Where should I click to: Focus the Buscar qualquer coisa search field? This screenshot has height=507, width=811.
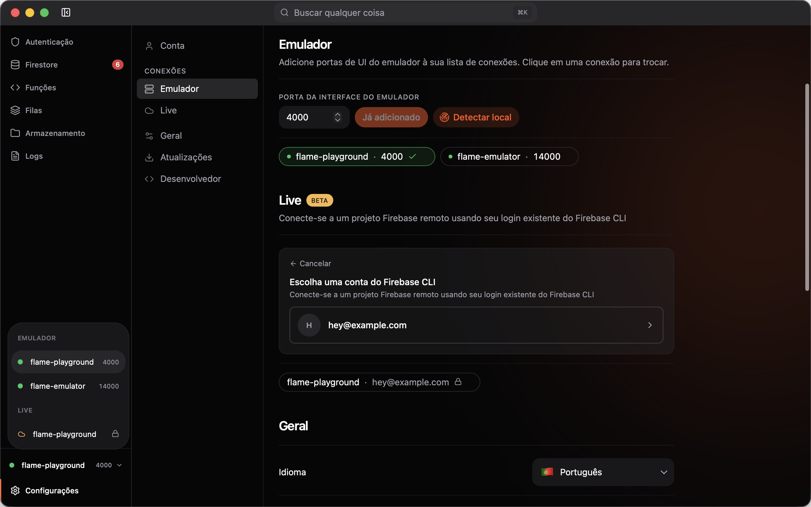tap(405, 12)
